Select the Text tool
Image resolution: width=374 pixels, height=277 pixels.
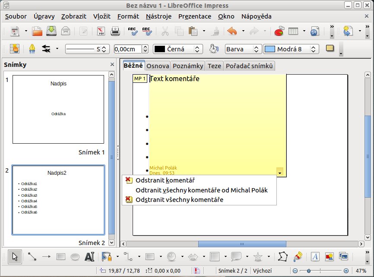point(90,257)
